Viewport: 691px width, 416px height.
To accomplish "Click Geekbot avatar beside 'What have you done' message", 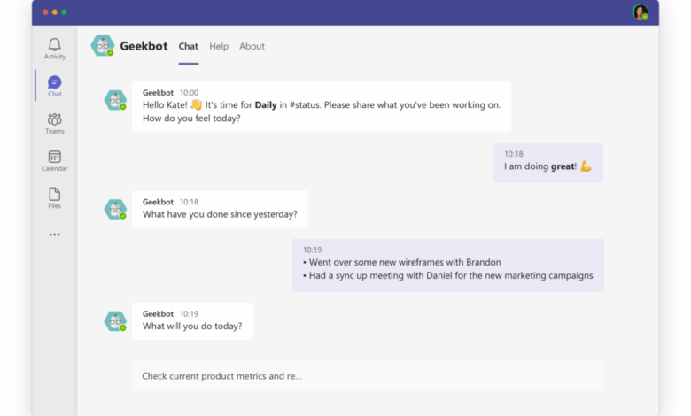I will 115,209.
